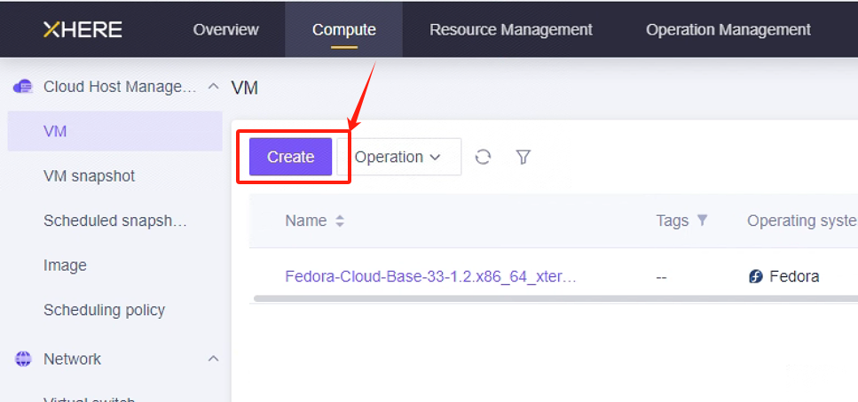Click the Cloud Host Management cloud icon
Image resolution: width=858 pixels, height=402 pixels.
[23, 86]
